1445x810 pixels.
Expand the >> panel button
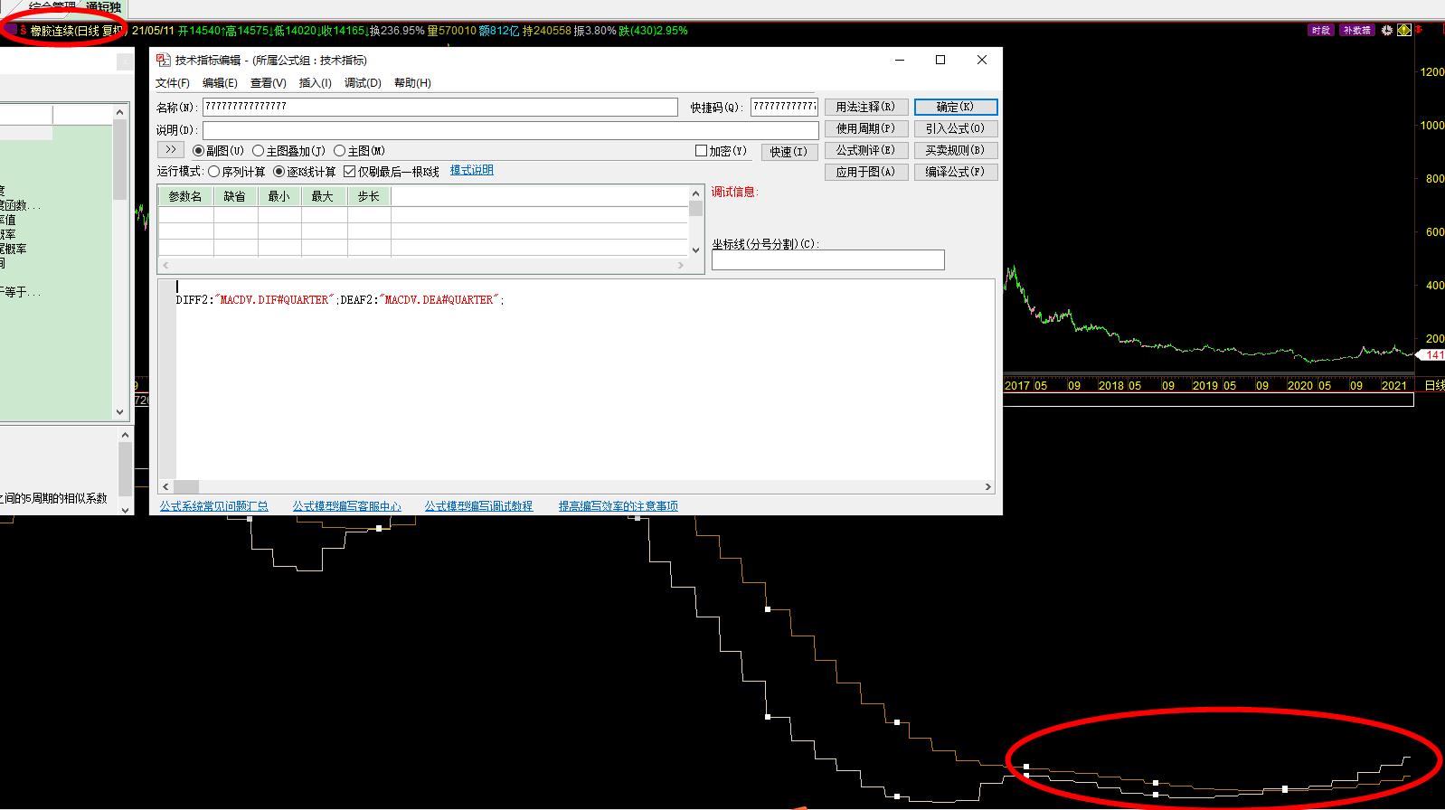pyautogui.click(x=170, y=150)
